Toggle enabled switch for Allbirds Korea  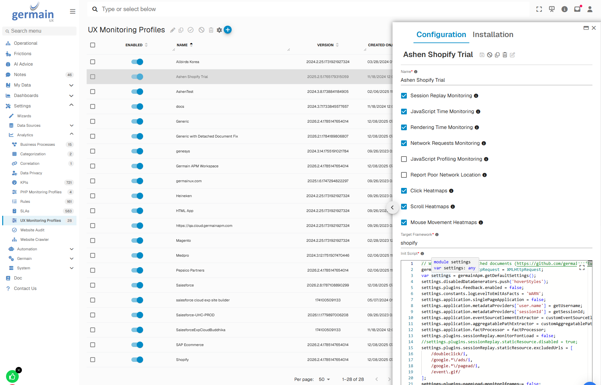pos(137,62)
